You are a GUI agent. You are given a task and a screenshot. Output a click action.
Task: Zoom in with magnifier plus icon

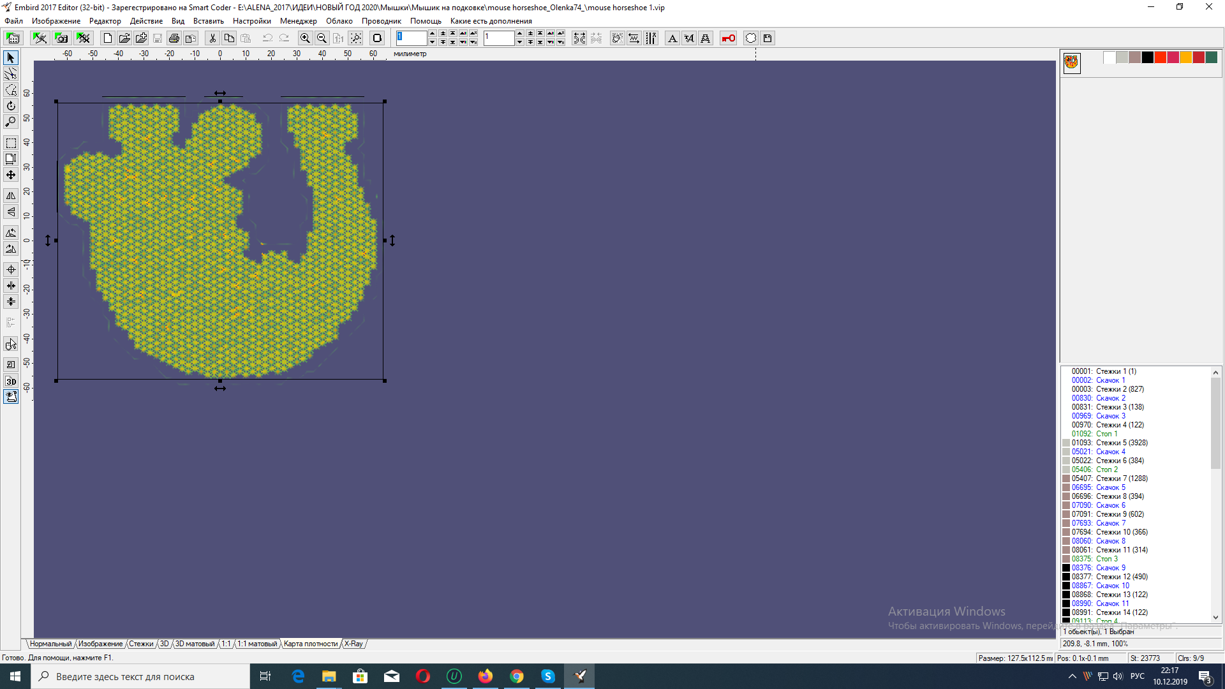coord(305,38)
